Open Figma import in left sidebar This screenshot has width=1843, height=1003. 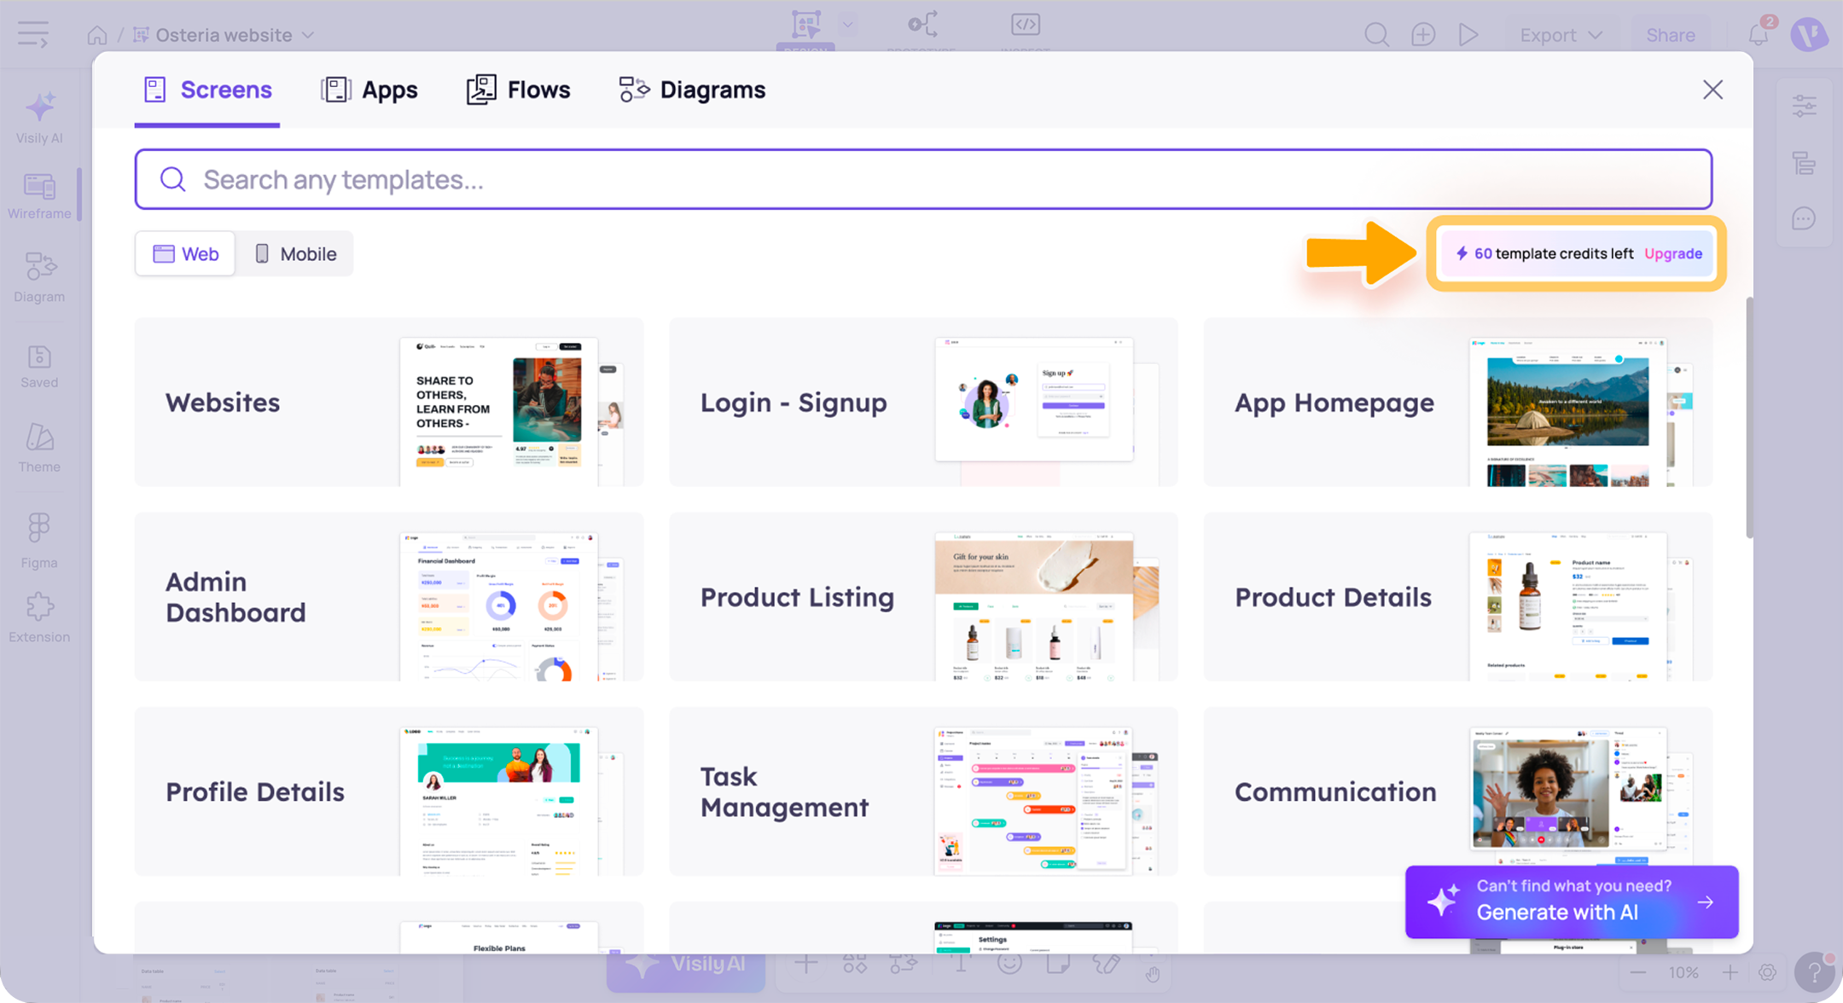[x=39, y=541]
